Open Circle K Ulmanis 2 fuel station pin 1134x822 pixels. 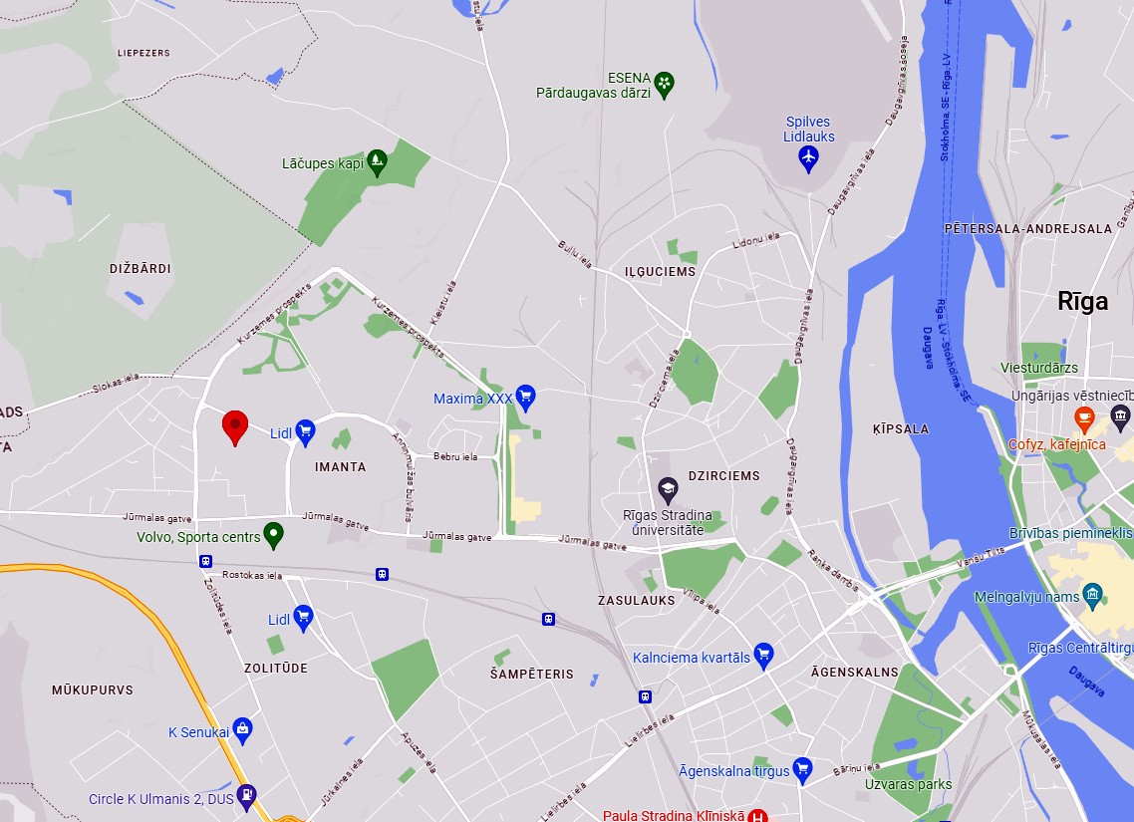pyautogui.click(x=246, y=797)
